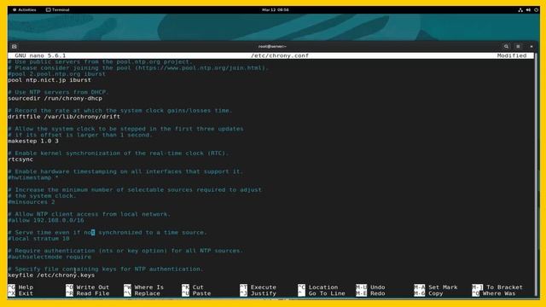Click the '#authselectmode require' line
546x307 pixels.
click(49, 257)
